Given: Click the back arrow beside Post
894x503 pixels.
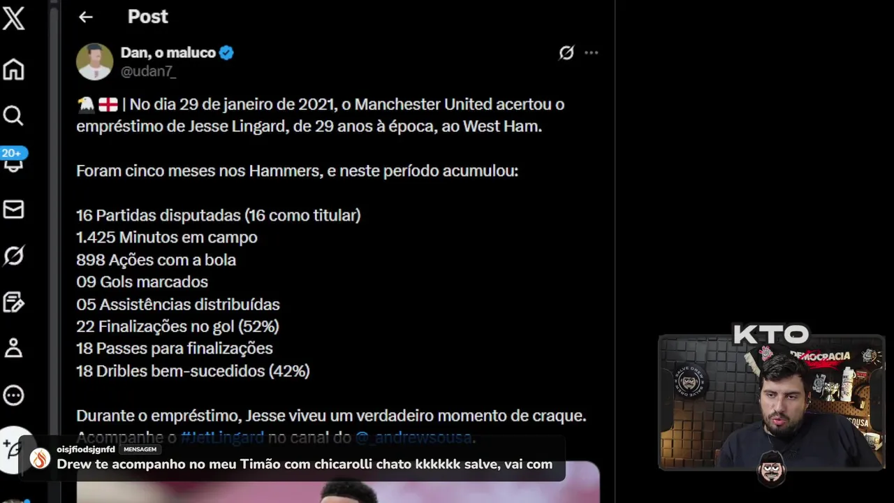Looking at the screenshot, I should [x=85, y=17].
